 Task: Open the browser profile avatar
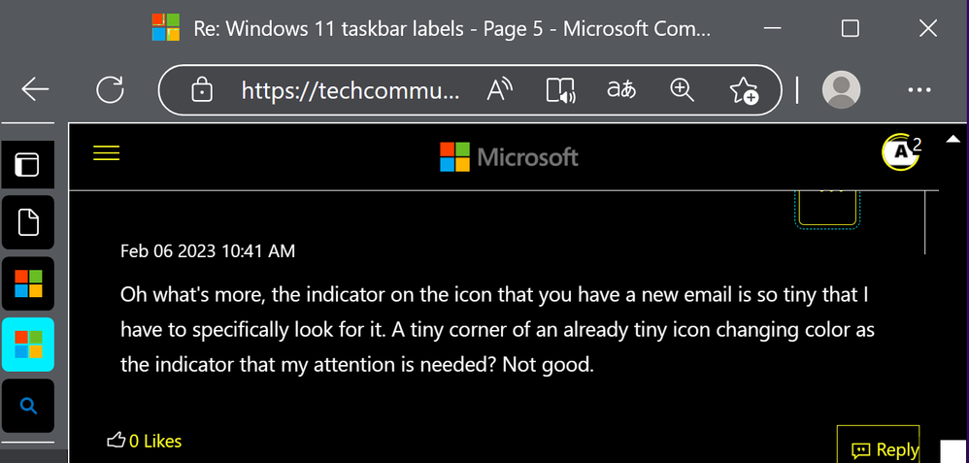tap(841, 90)
